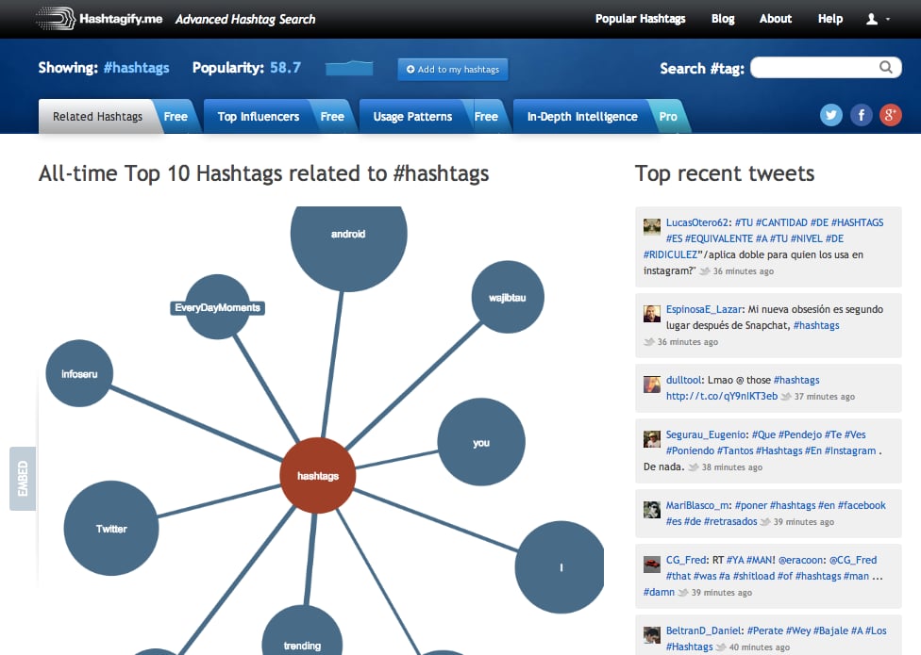Open LucasOtero62 profile link
Viewport: 921px width, 655px height.
[697, 222]
